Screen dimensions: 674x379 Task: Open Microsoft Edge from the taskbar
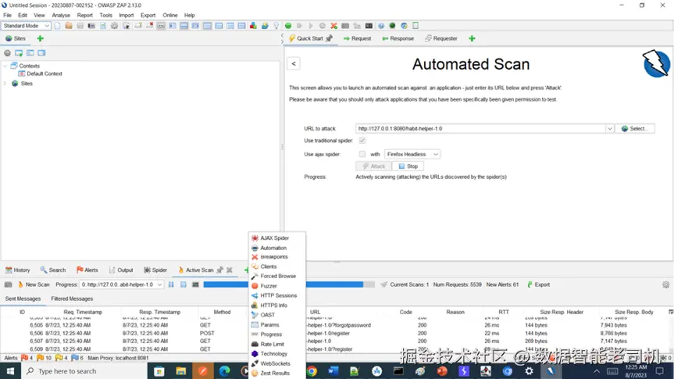click(x=224, y=371)
